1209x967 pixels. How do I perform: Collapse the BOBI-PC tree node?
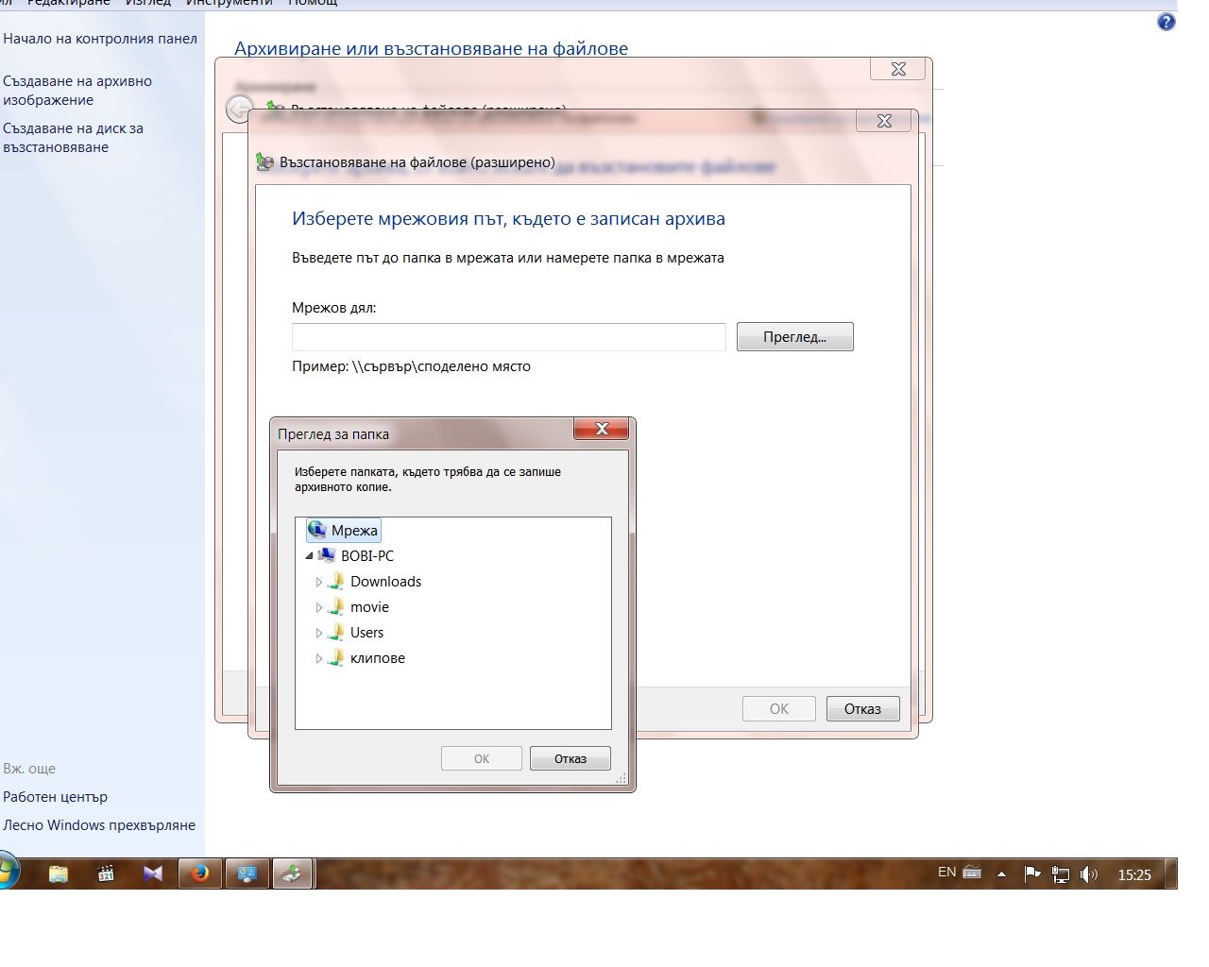tap(309, 556)
